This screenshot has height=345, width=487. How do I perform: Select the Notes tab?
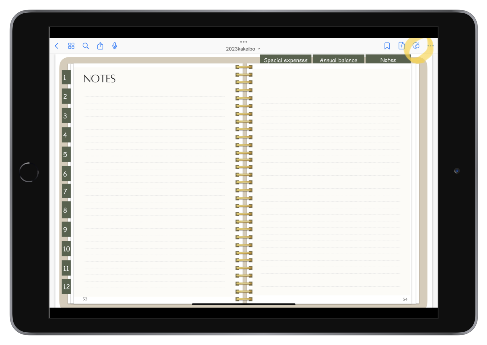coord(388,60)
